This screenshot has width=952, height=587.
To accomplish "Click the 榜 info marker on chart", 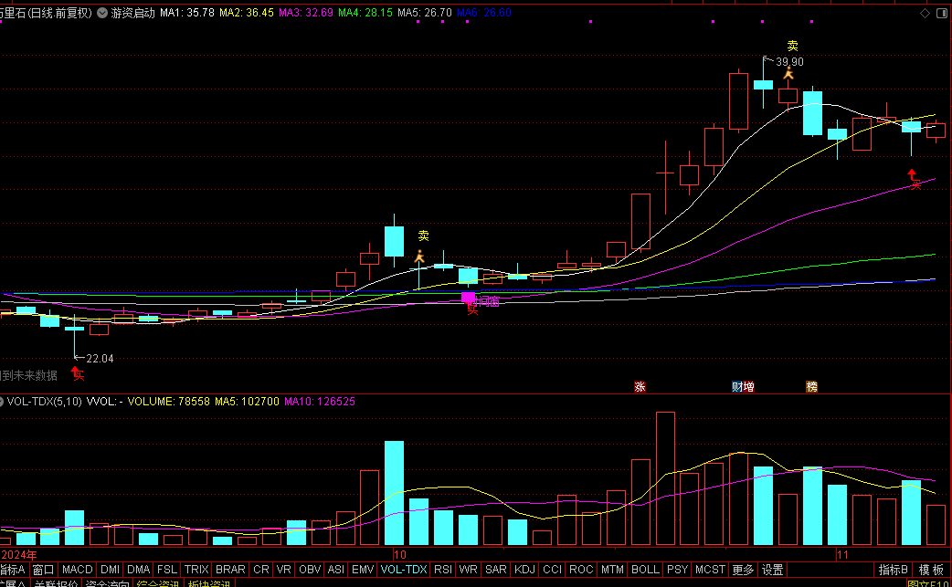I will click(x=811, y=386).
